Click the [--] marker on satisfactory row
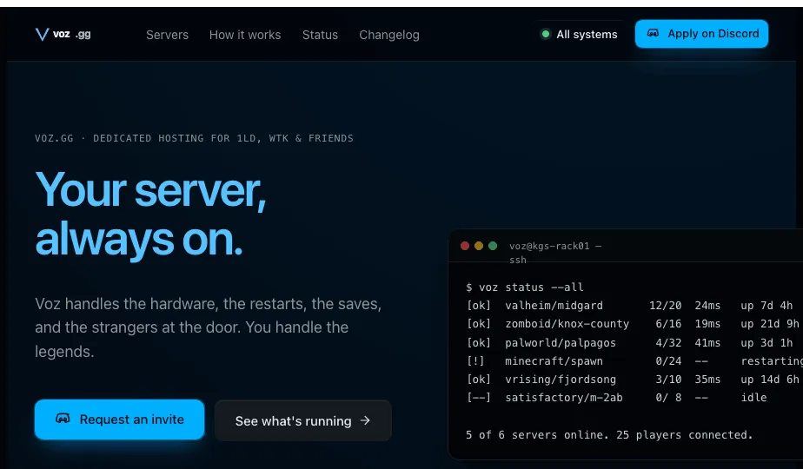 coord(478,397)
